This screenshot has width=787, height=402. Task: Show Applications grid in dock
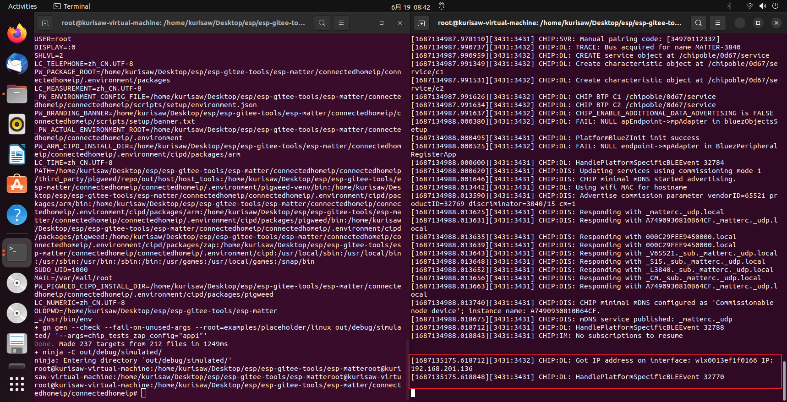point(17,384)
